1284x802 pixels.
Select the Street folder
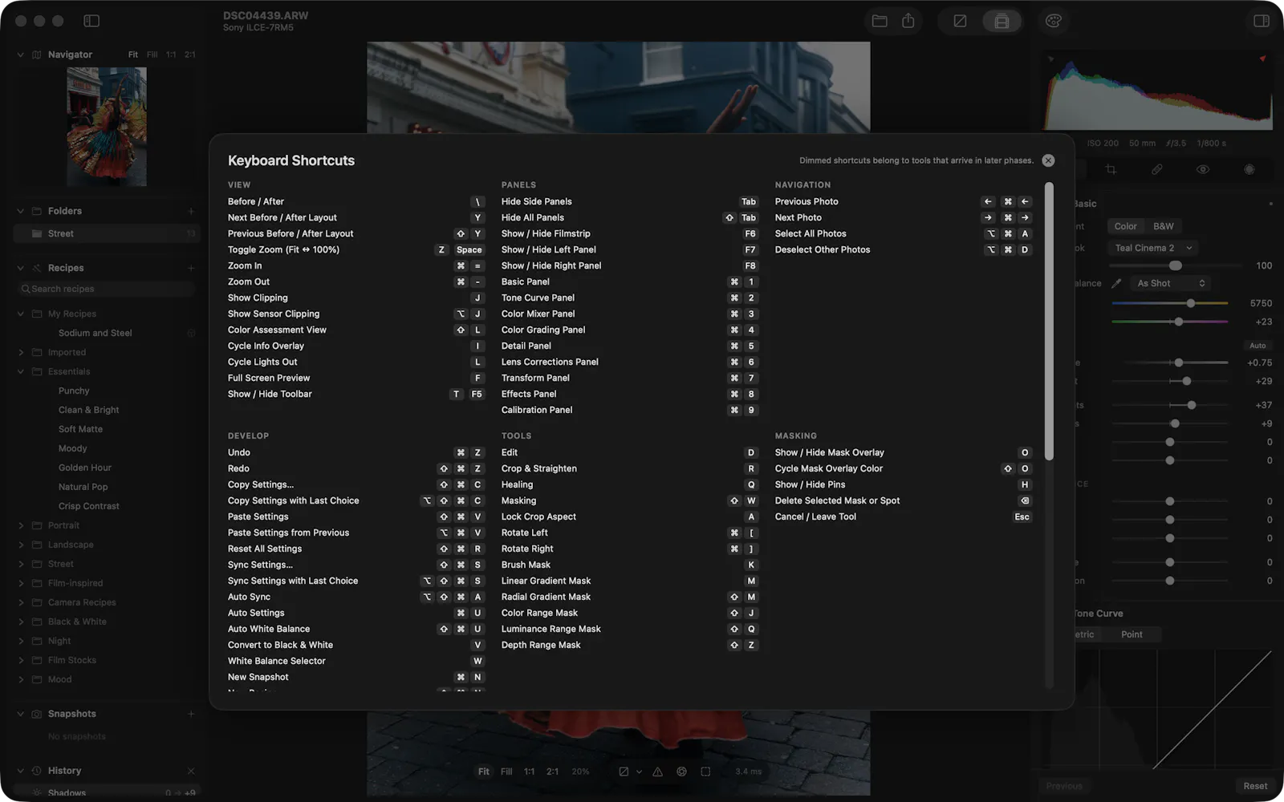pyautogui.click(x=106, y=233)
